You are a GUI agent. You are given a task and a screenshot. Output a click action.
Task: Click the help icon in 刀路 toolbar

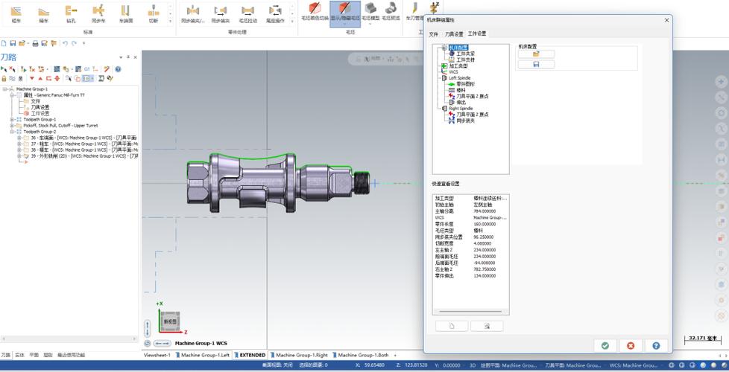(x=118, y=69)
